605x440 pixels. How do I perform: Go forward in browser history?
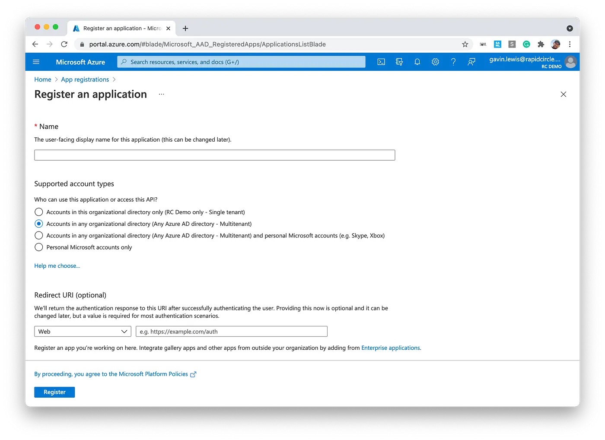[x=50, y=44]
